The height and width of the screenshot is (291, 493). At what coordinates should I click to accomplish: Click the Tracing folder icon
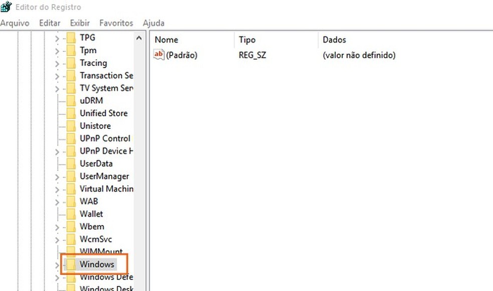pyautogui.click(x=71, y=63)
